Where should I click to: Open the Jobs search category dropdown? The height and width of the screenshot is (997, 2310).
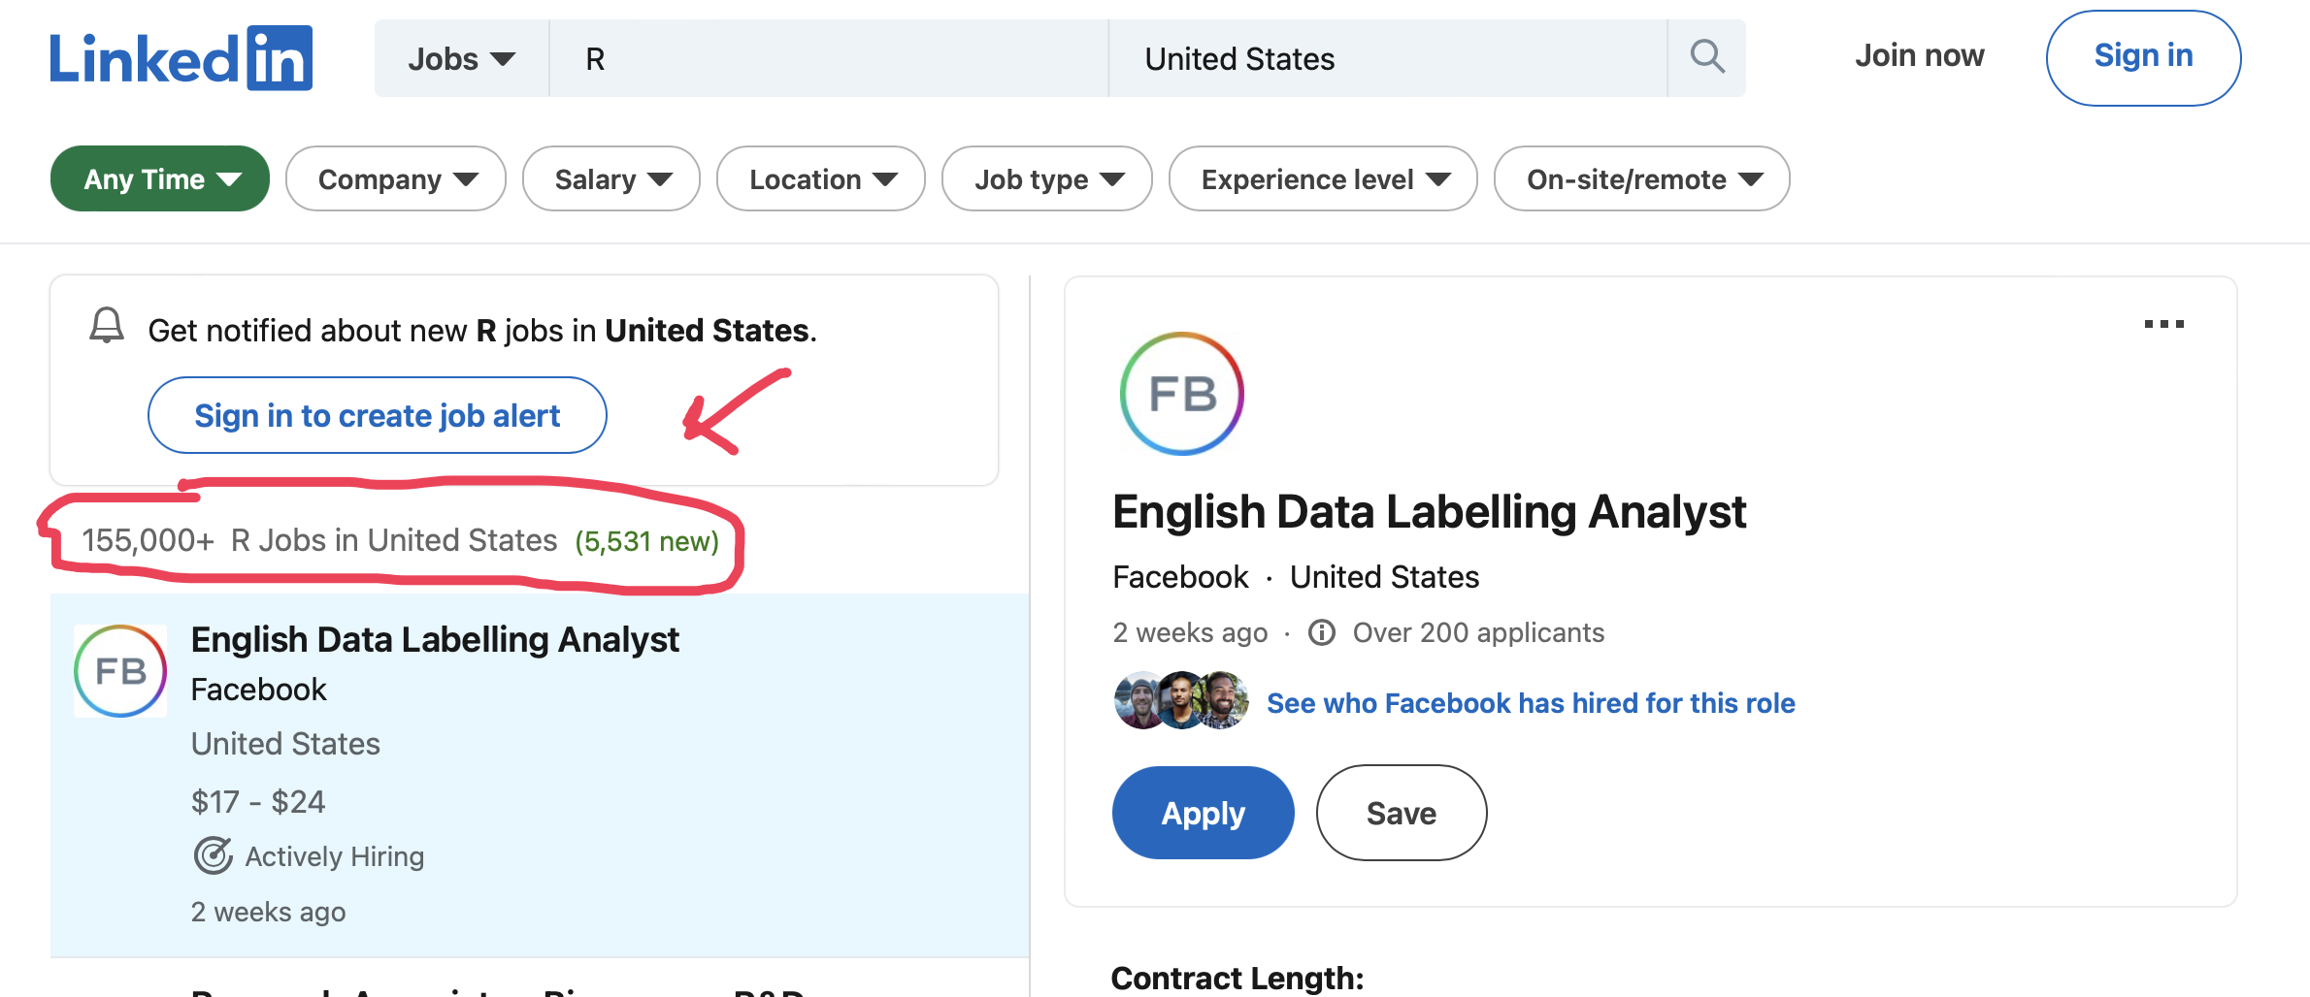click(461, 58)
